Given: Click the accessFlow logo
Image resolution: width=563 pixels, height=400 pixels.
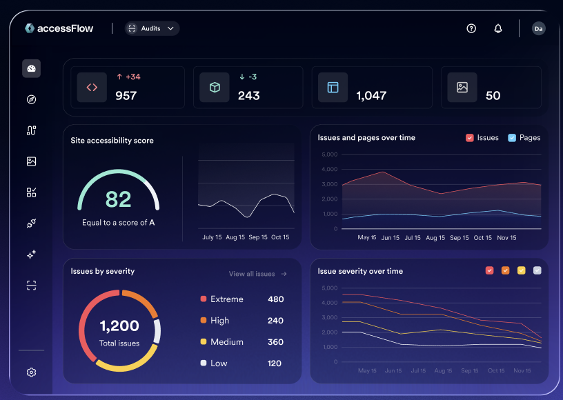Looking at the screenshot, I should 59,28.
